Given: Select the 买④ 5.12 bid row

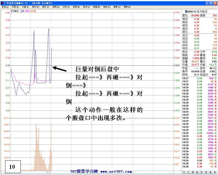Looking at the screenshot, I should coord(199,45).
